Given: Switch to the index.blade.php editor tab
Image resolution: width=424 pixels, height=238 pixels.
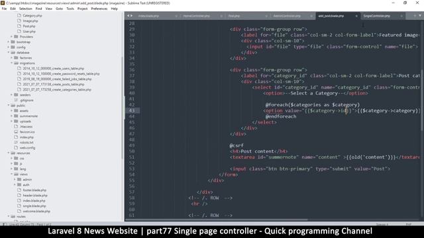Looking at the screenshot, I should coord(148,16).
